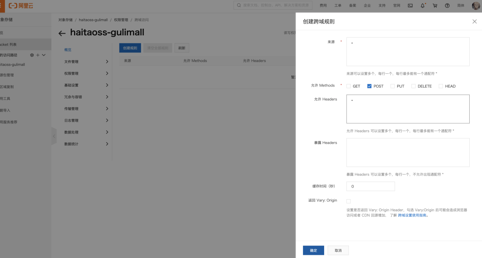482x258 pixels.
Task: Click the plus icon next to 访问路径
Action: (38, 55)
